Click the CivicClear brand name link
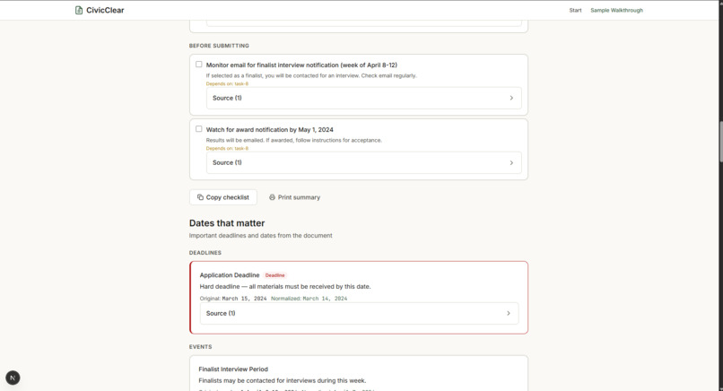The height and width of the screenshot is (391, 723). point(105,10)
